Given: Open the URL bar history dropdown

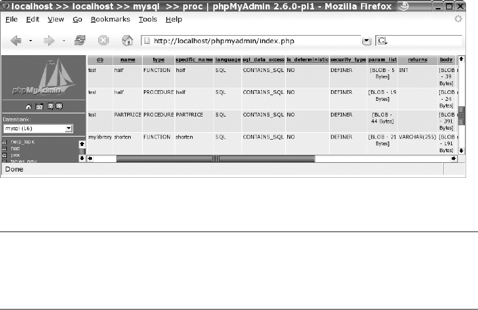Looking at the screenshot, I should 367,41.
